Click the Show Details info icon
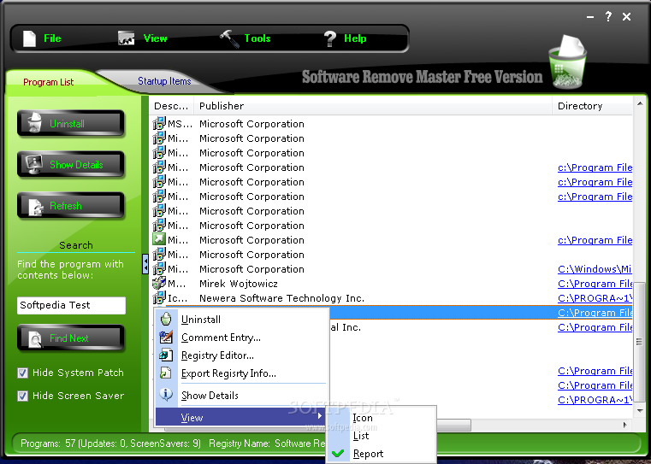Screen dimensions: 651x464 (x=166, y=394)
